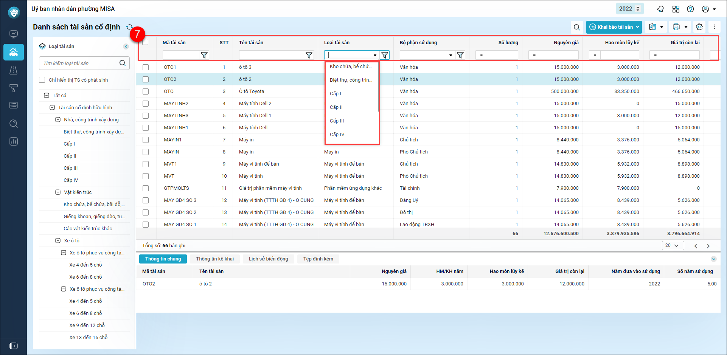Open the help question mark icon
The height and width of the screenshot is (355, 727).
690,9
